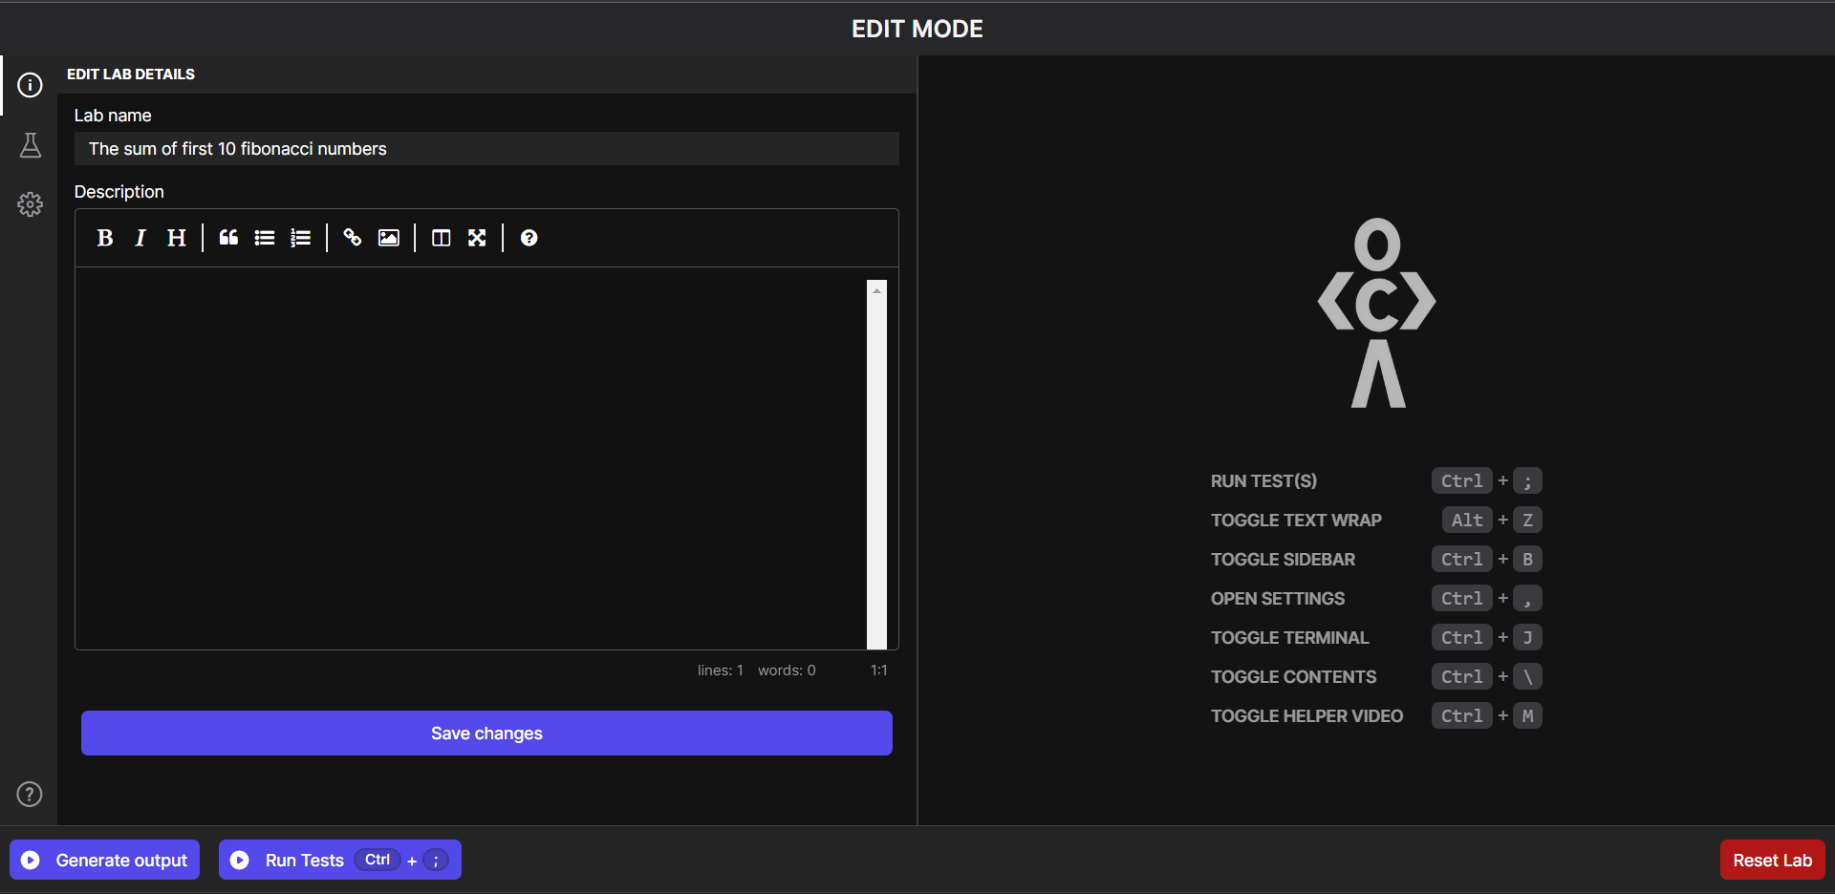The height and width of the screenshot is (894, 1835).
Task: Create a numbered list
Action: (x=301, y=238)
